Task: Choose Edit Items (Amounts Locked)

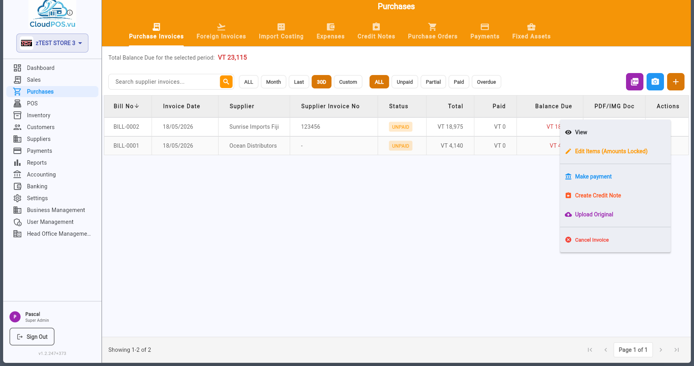Action: (615, 151)
